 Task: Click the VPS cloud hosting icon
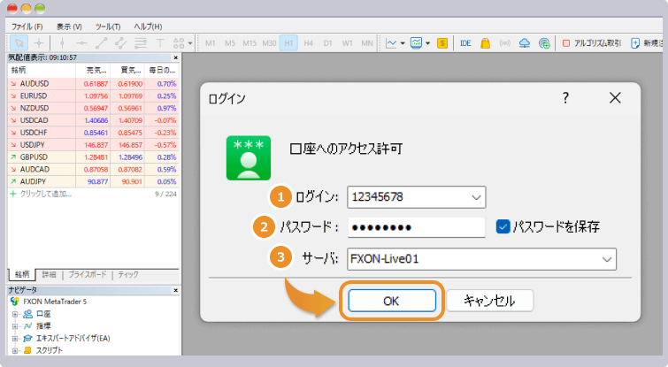tap(525, 43)
